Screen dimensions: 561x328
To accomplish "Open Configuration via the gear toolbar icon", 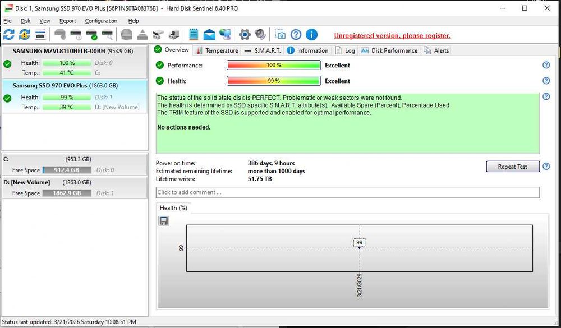I will pos(245,35).
